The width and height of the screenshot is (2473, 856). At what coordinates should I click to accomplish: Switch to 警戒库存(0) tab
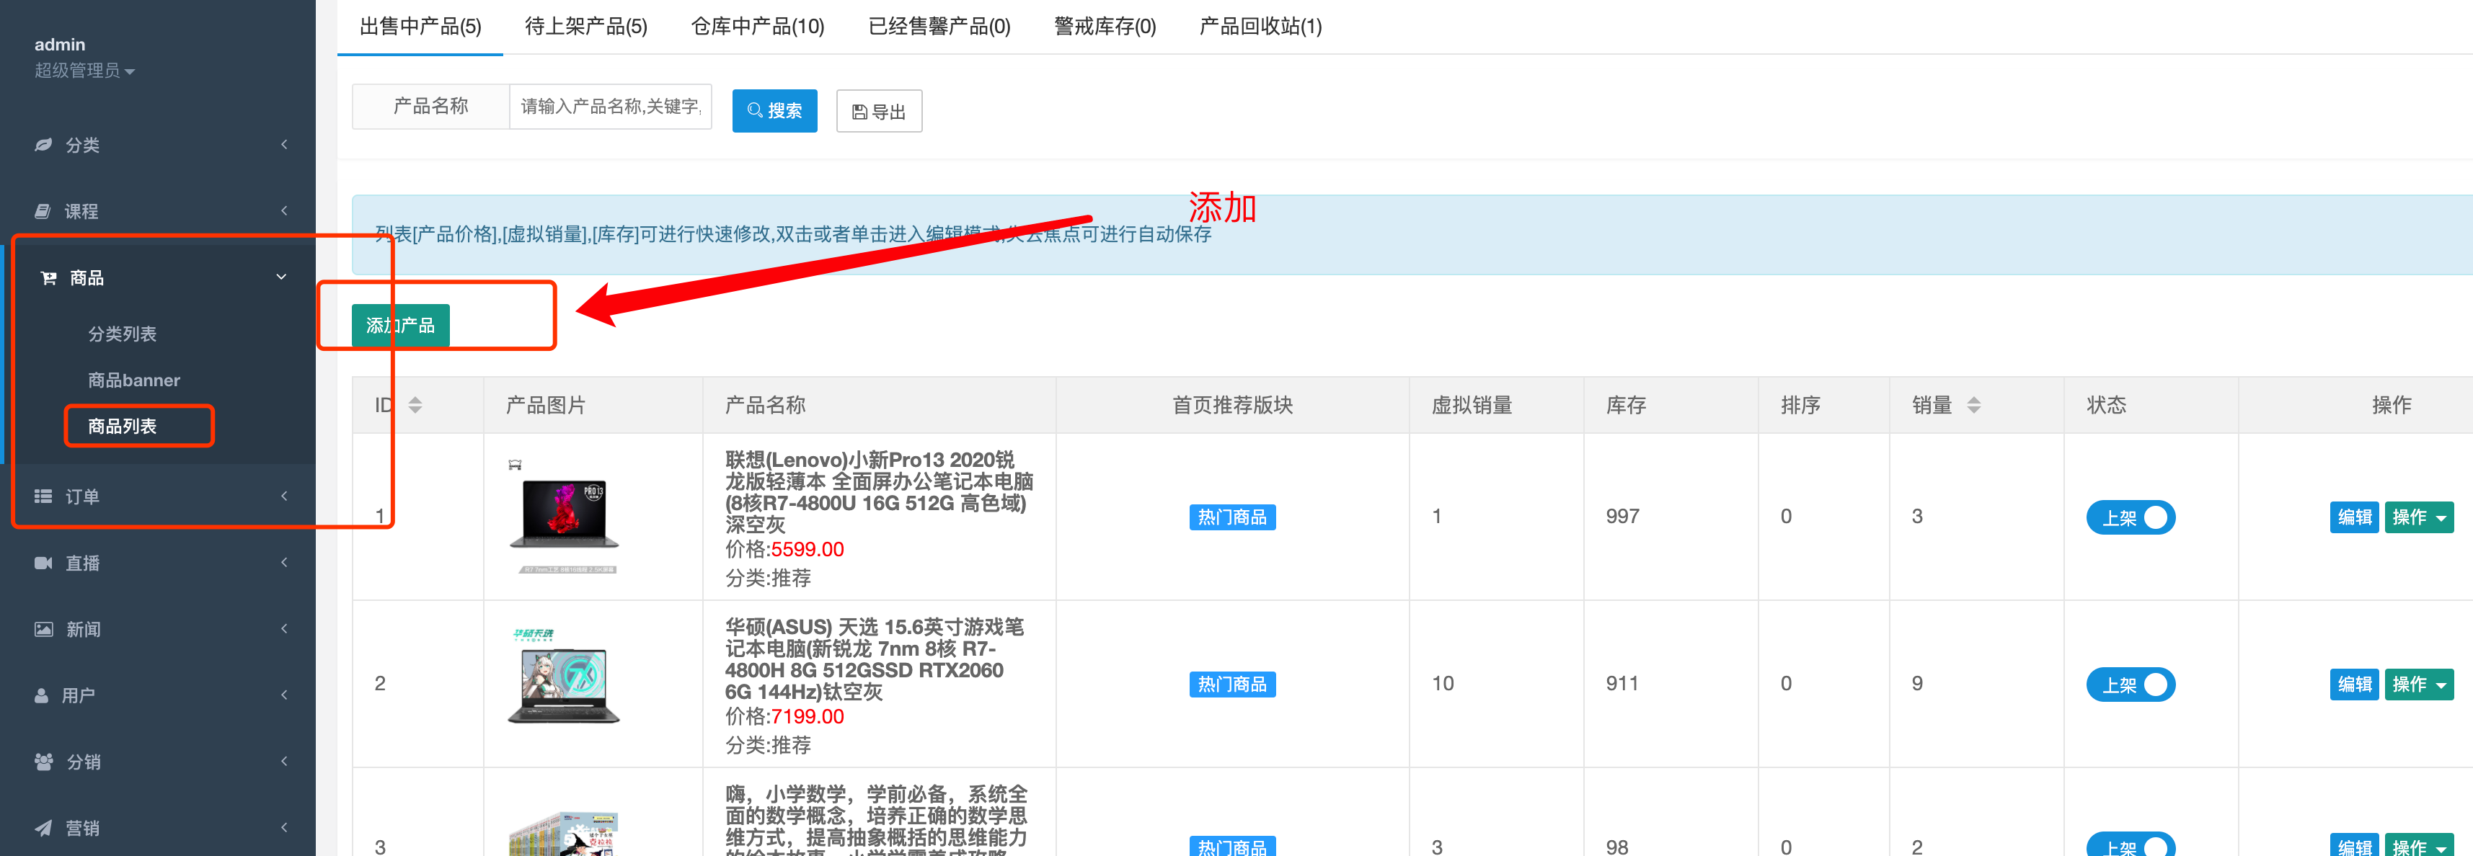pos(1105,27)
